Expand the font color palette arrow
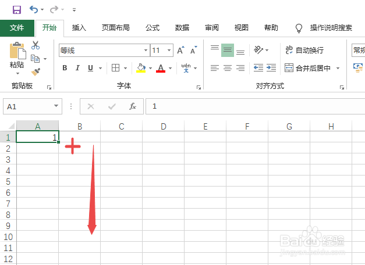 (x=171, y=68)
